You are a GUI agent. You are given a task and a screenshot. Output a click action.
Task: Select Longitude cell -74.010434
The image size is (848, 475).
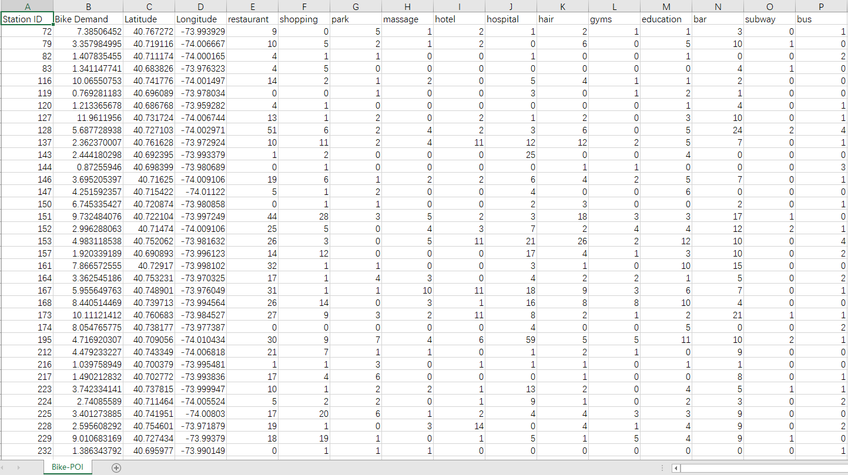[201, 339]
